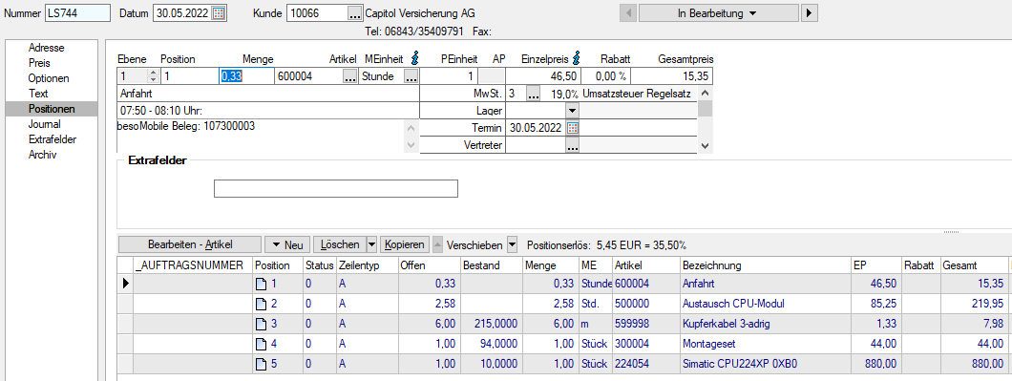Click the Anfahrt description field
The width and height of the screenshot is (1012, 381).
click(268, 94)
